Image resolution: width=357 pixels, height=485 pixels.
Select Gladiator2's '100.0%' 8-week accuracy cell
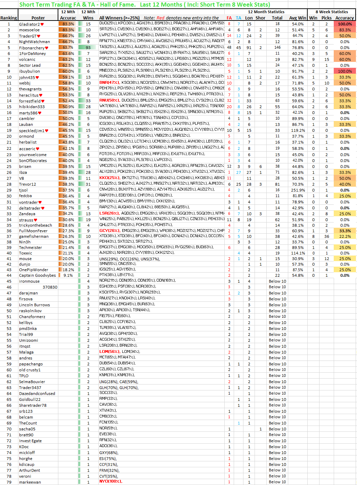click(x=345, y=24)
